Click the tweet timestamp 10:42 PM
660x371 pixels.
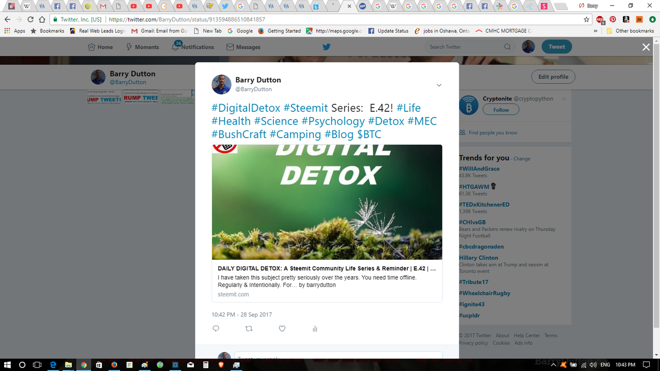coord(241,314)
